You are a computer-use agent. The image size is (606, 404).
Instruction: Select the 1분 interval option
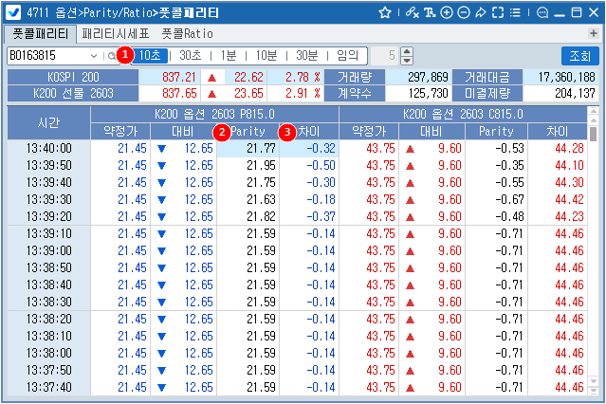(227, 55)
